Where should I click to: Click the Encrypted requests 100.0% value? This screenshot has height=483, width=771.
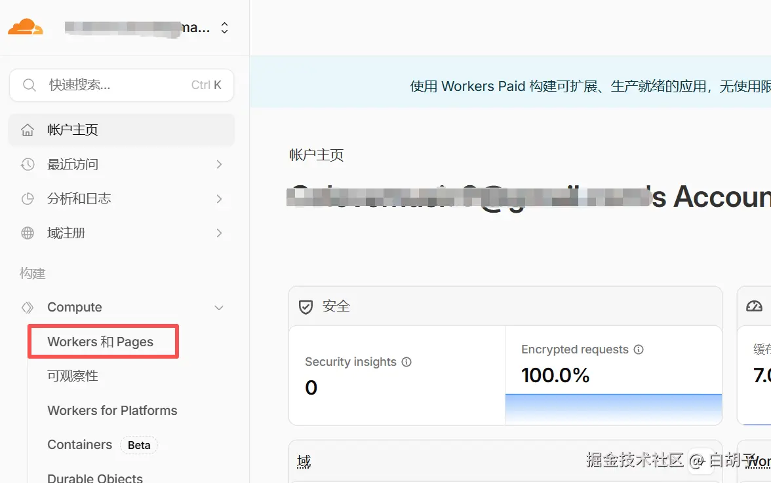(555, 376)
